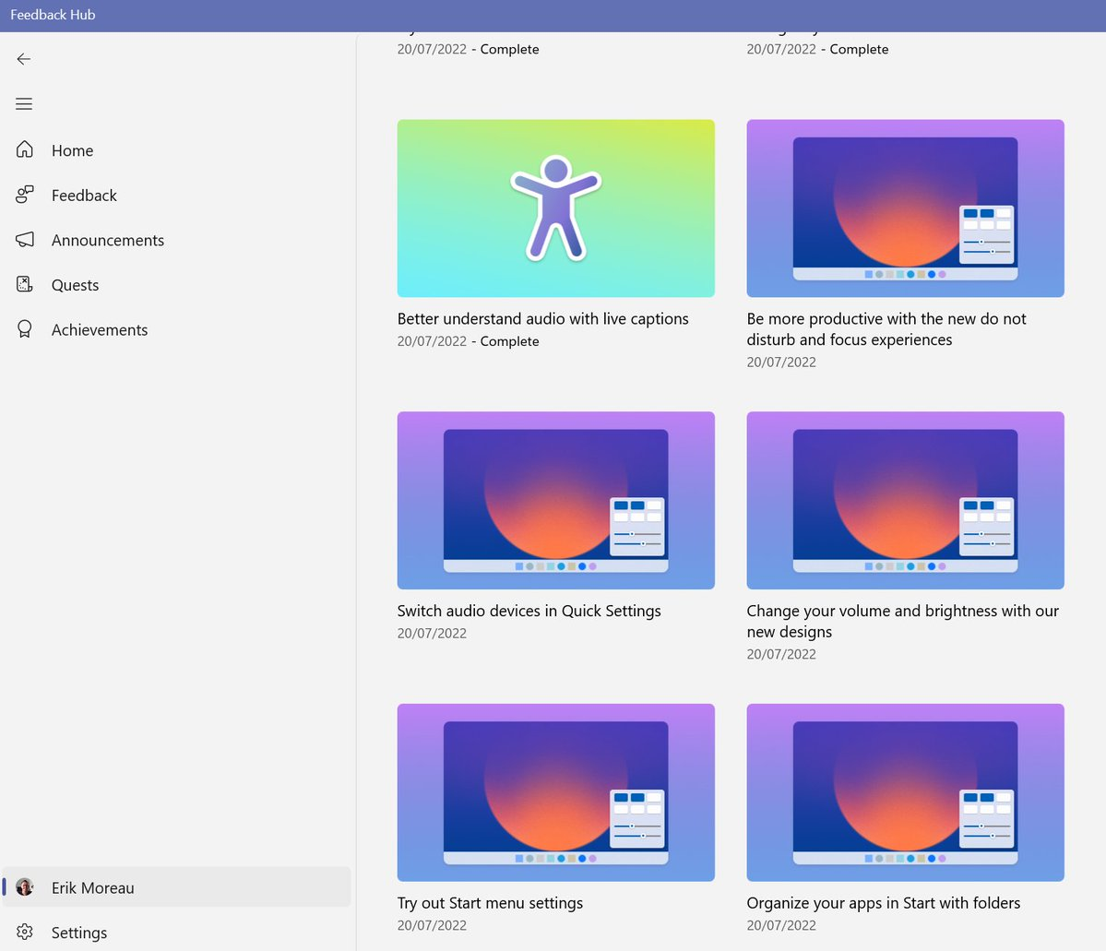1106x951 pixels.
Task: Open the Announcements menu item
Action: pyautogui.click(x=108, y=241)
